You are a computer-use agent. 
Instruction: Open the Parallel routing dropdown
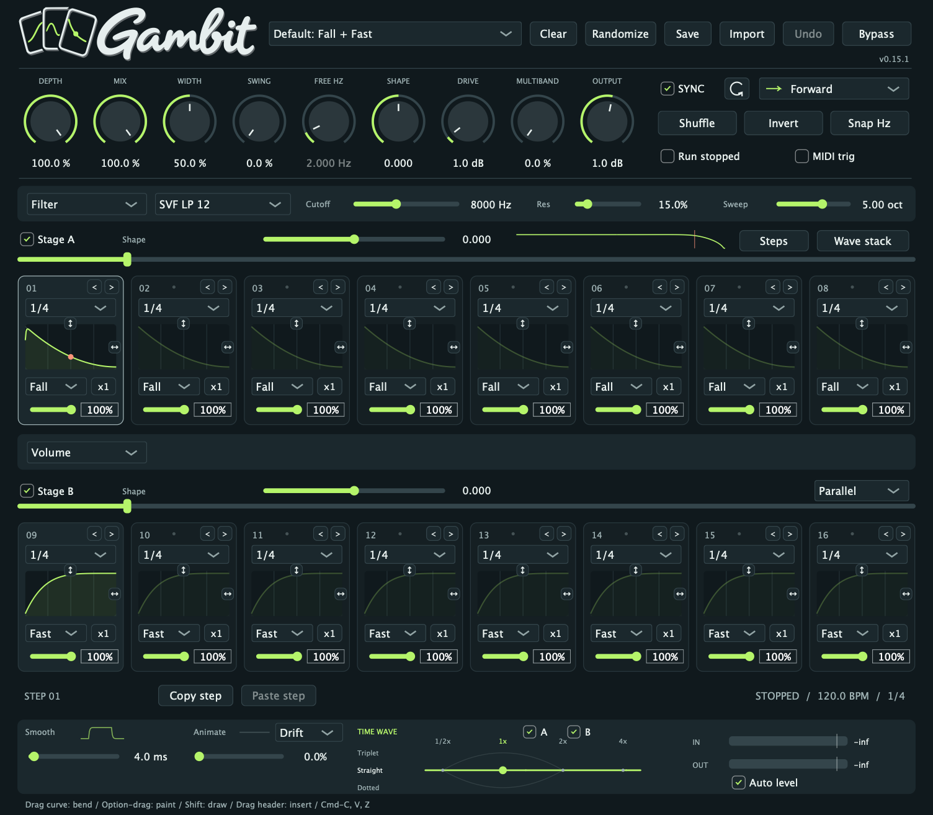(862, 491)
